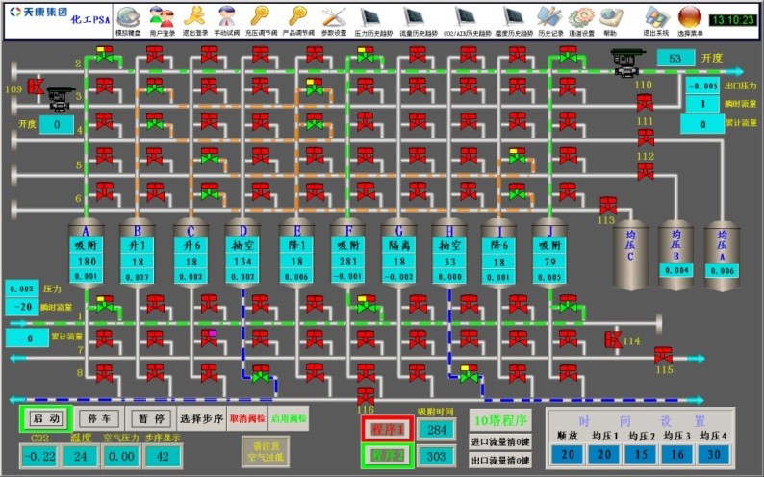Select the 10塔程序 program option

coord(499,420)
